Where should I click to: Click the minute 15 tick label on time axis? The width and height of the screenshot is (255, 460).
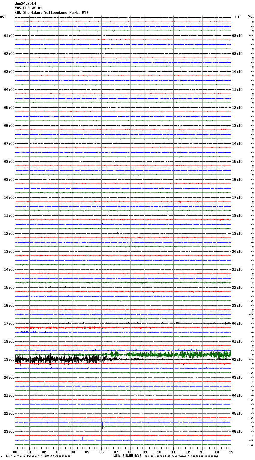(x=231, y=452)
